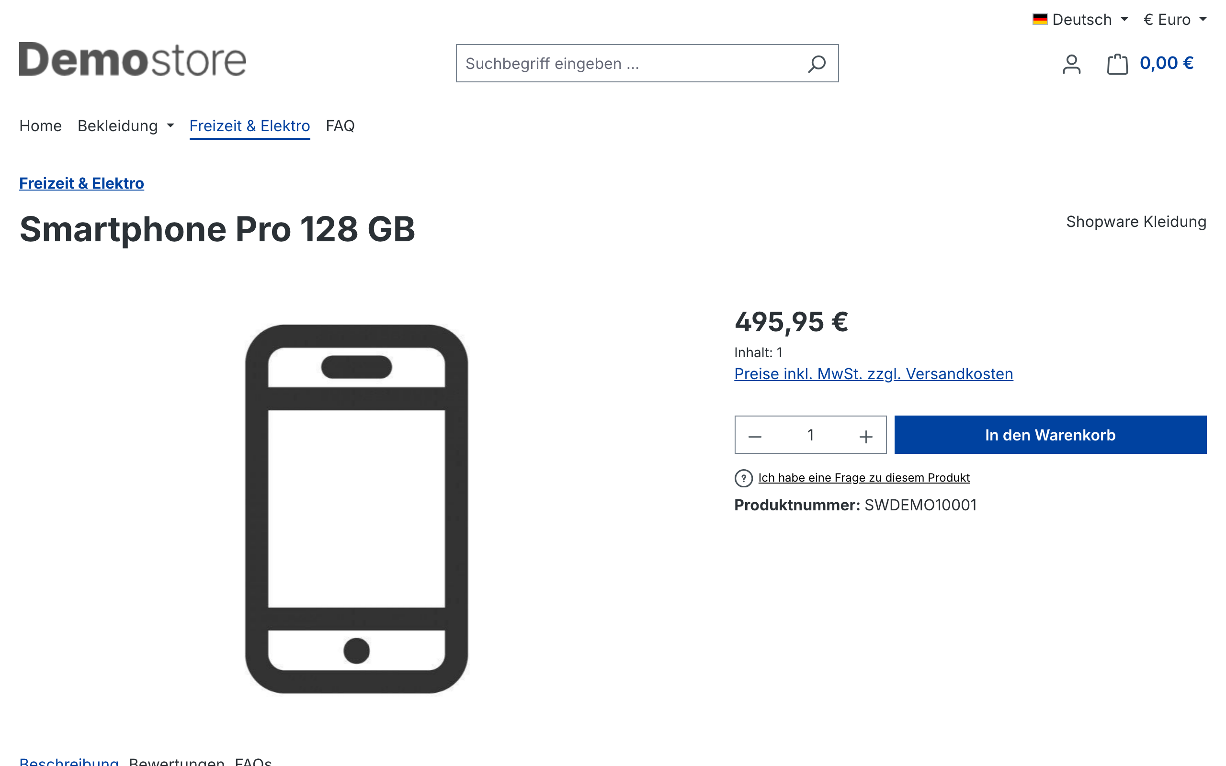The image size is (1226, 766).
Task: Go to the Home menu item
Action: 41,125
